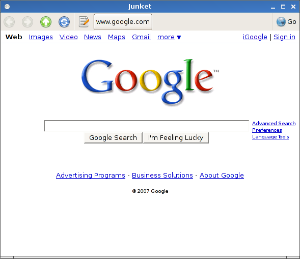Open the Images tab link

[41, 37]
